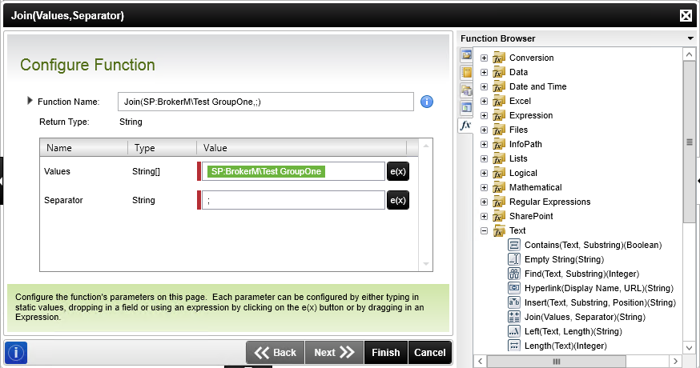Open the folder browser side tab icon
The height and width of the screenshot is (368, 700).
[x=466, y=55]
